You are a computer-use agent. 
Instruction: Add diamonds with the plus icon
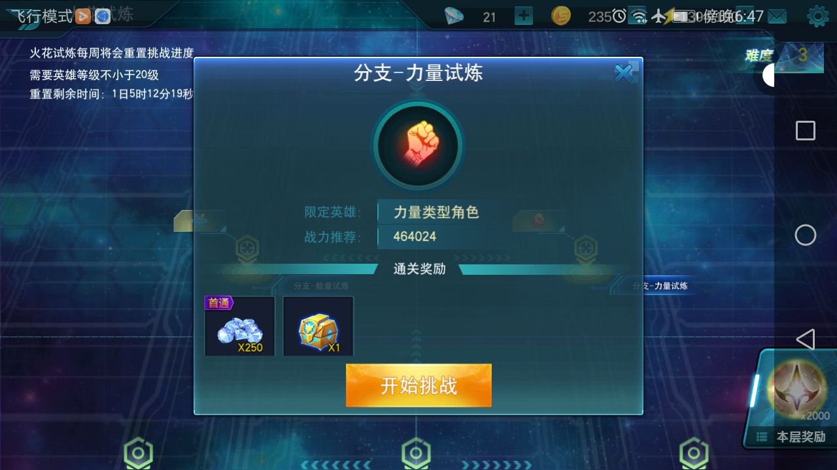[523, 16]
